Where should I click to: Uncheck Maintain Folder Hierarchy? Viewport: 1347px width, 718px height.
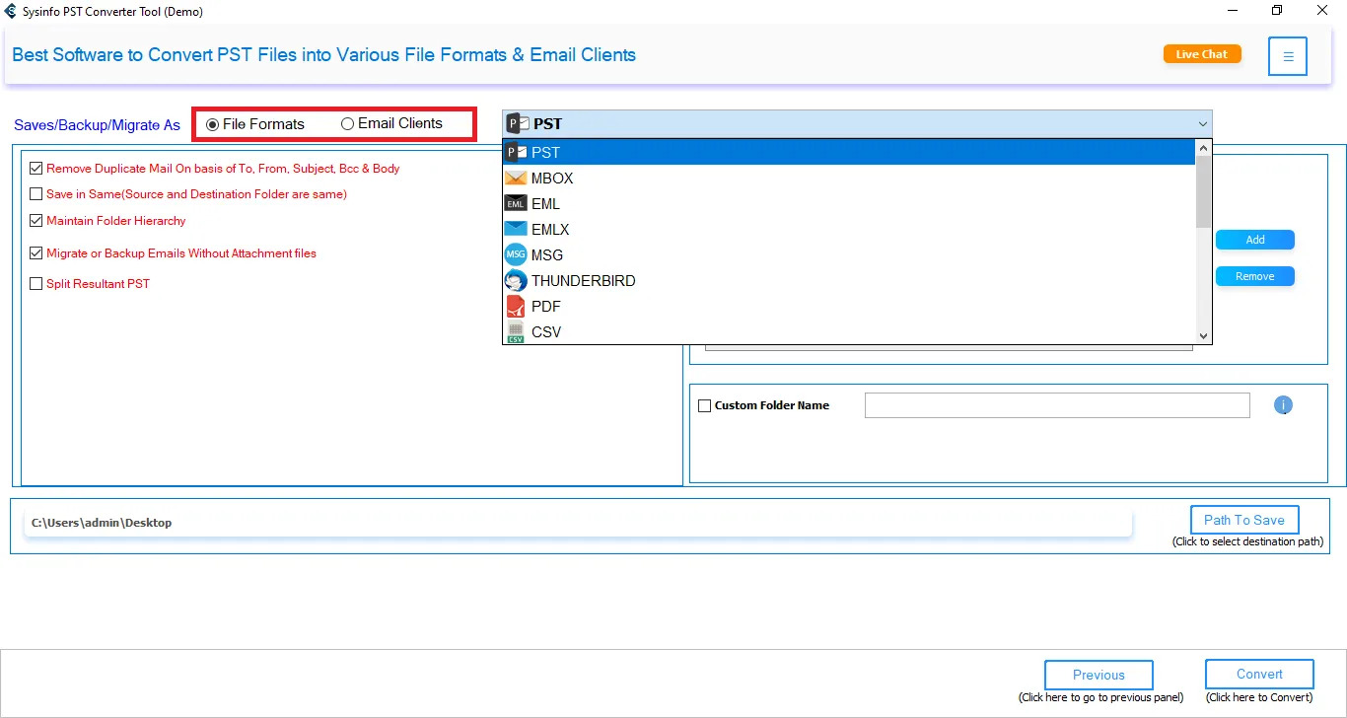pos(35,221)
